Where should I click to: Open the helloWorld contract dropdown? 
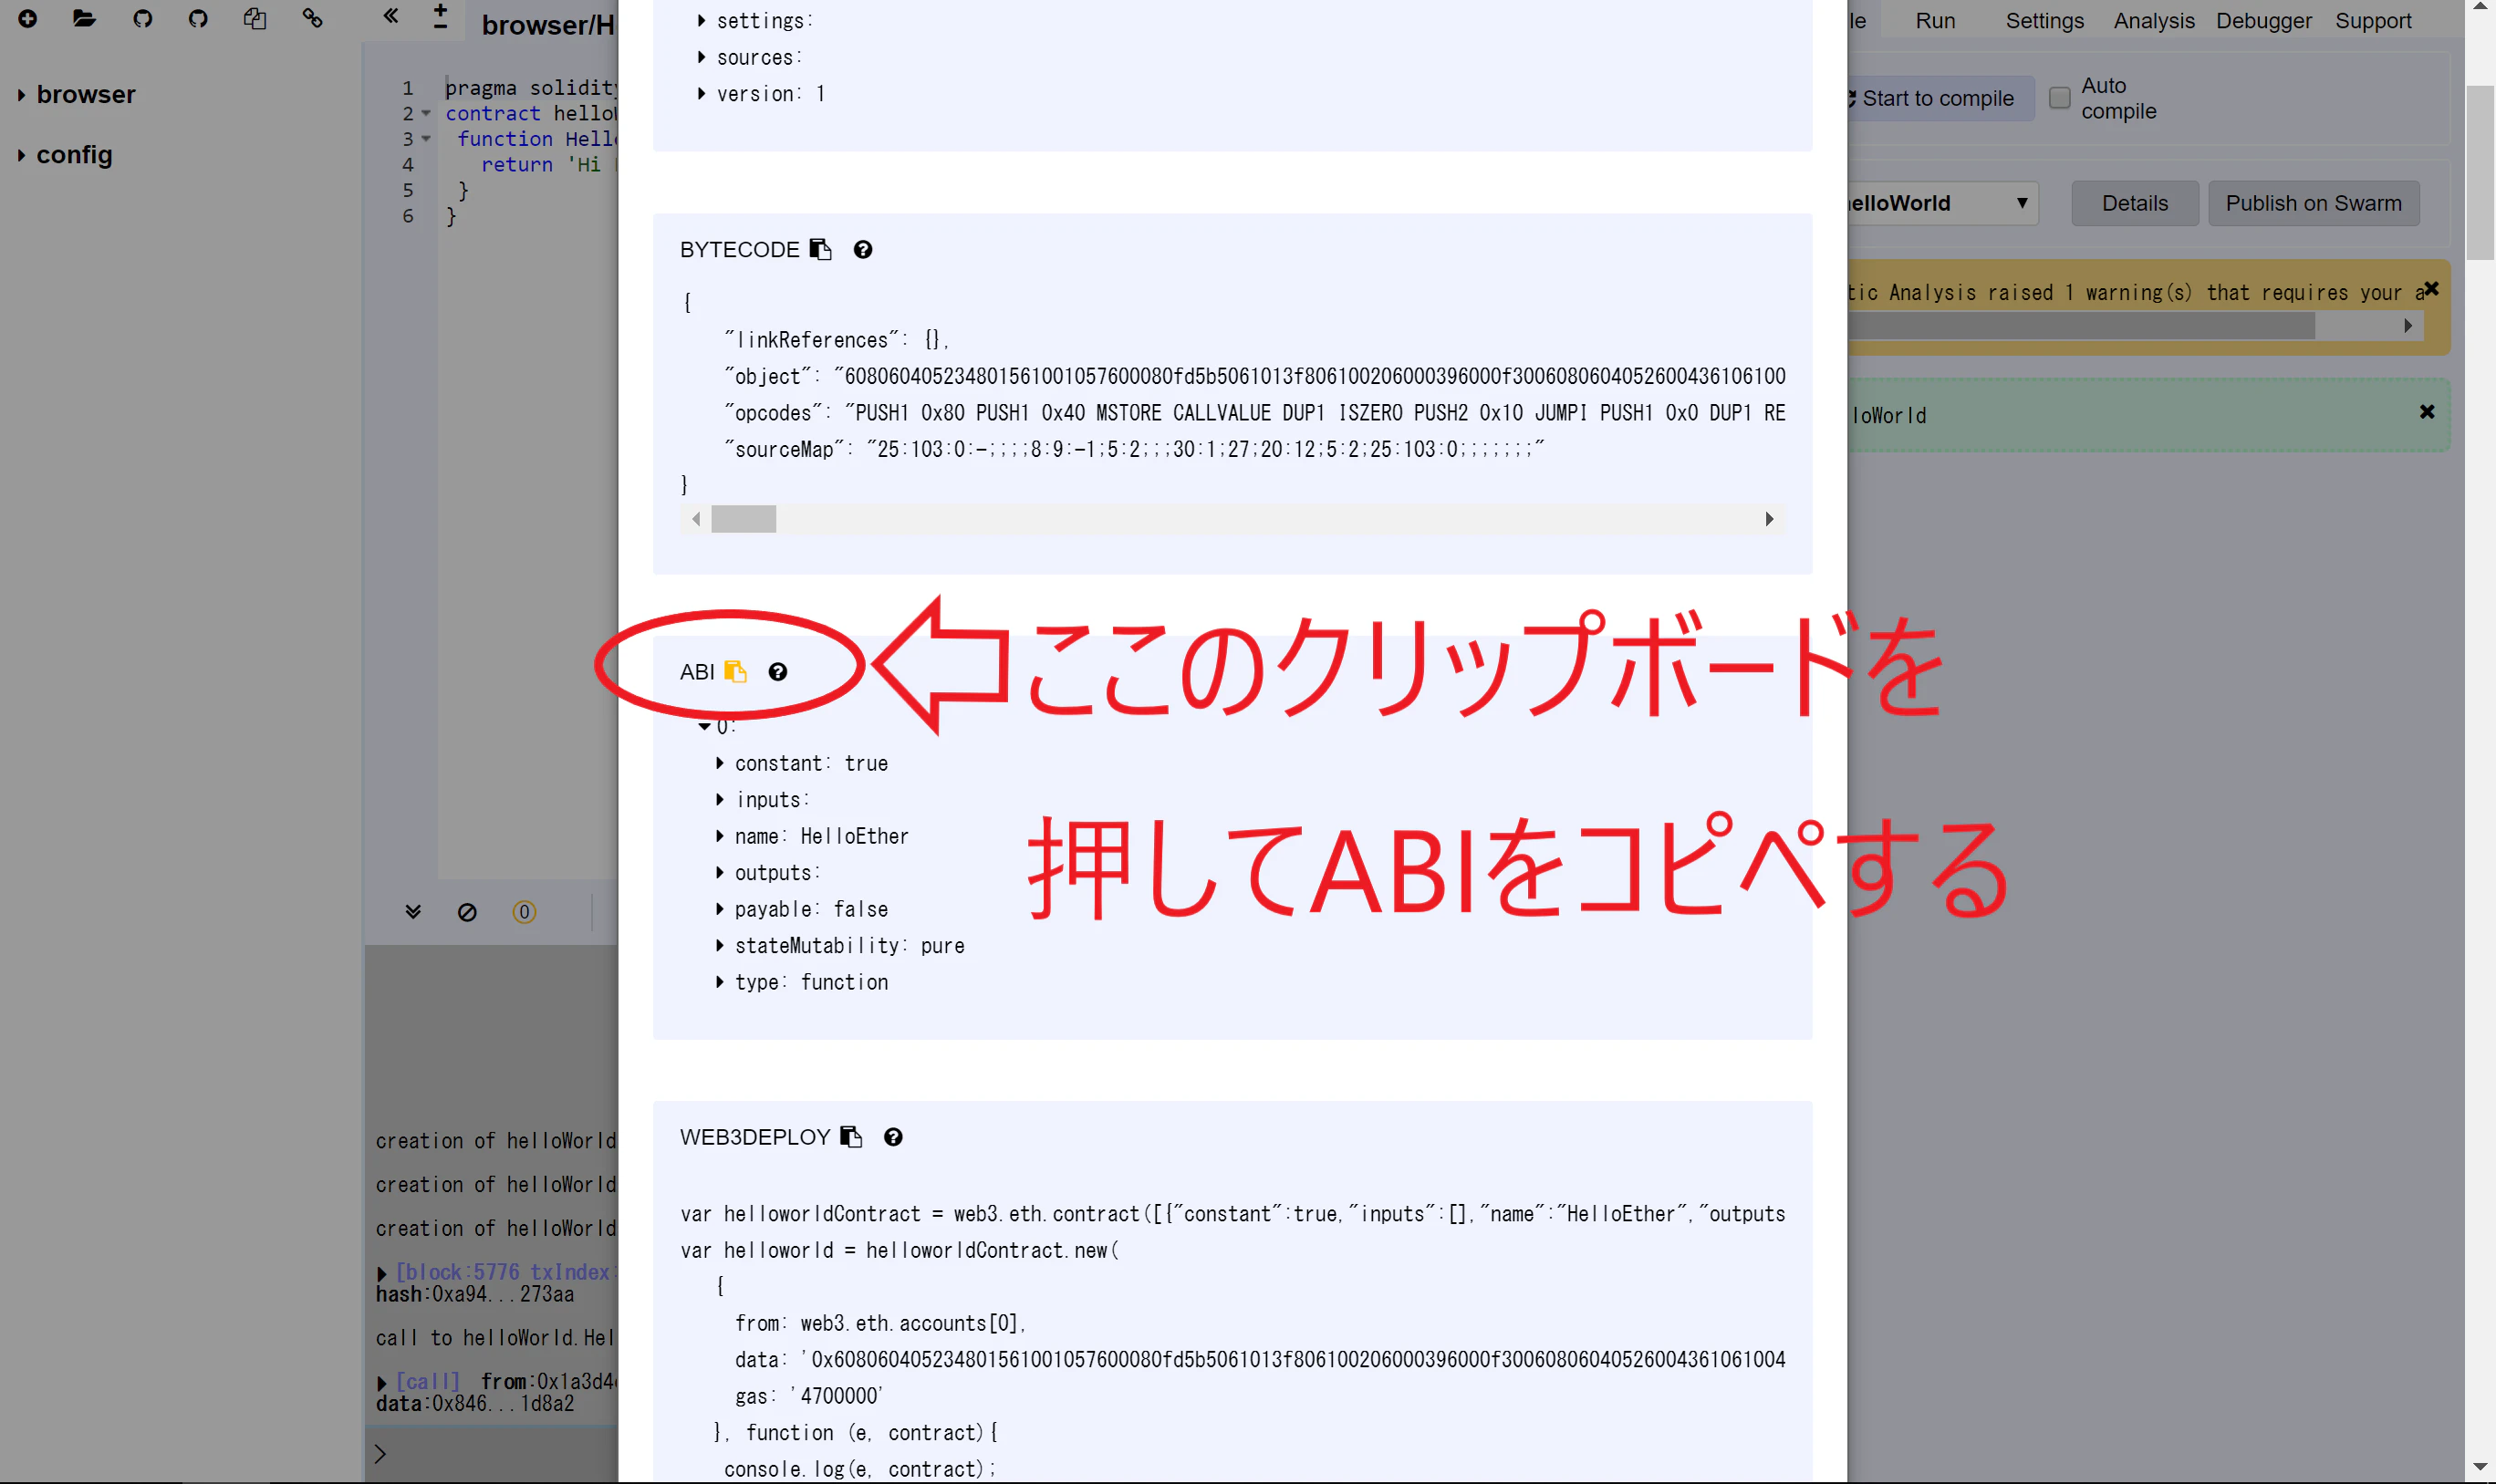tap(1942, 203)
